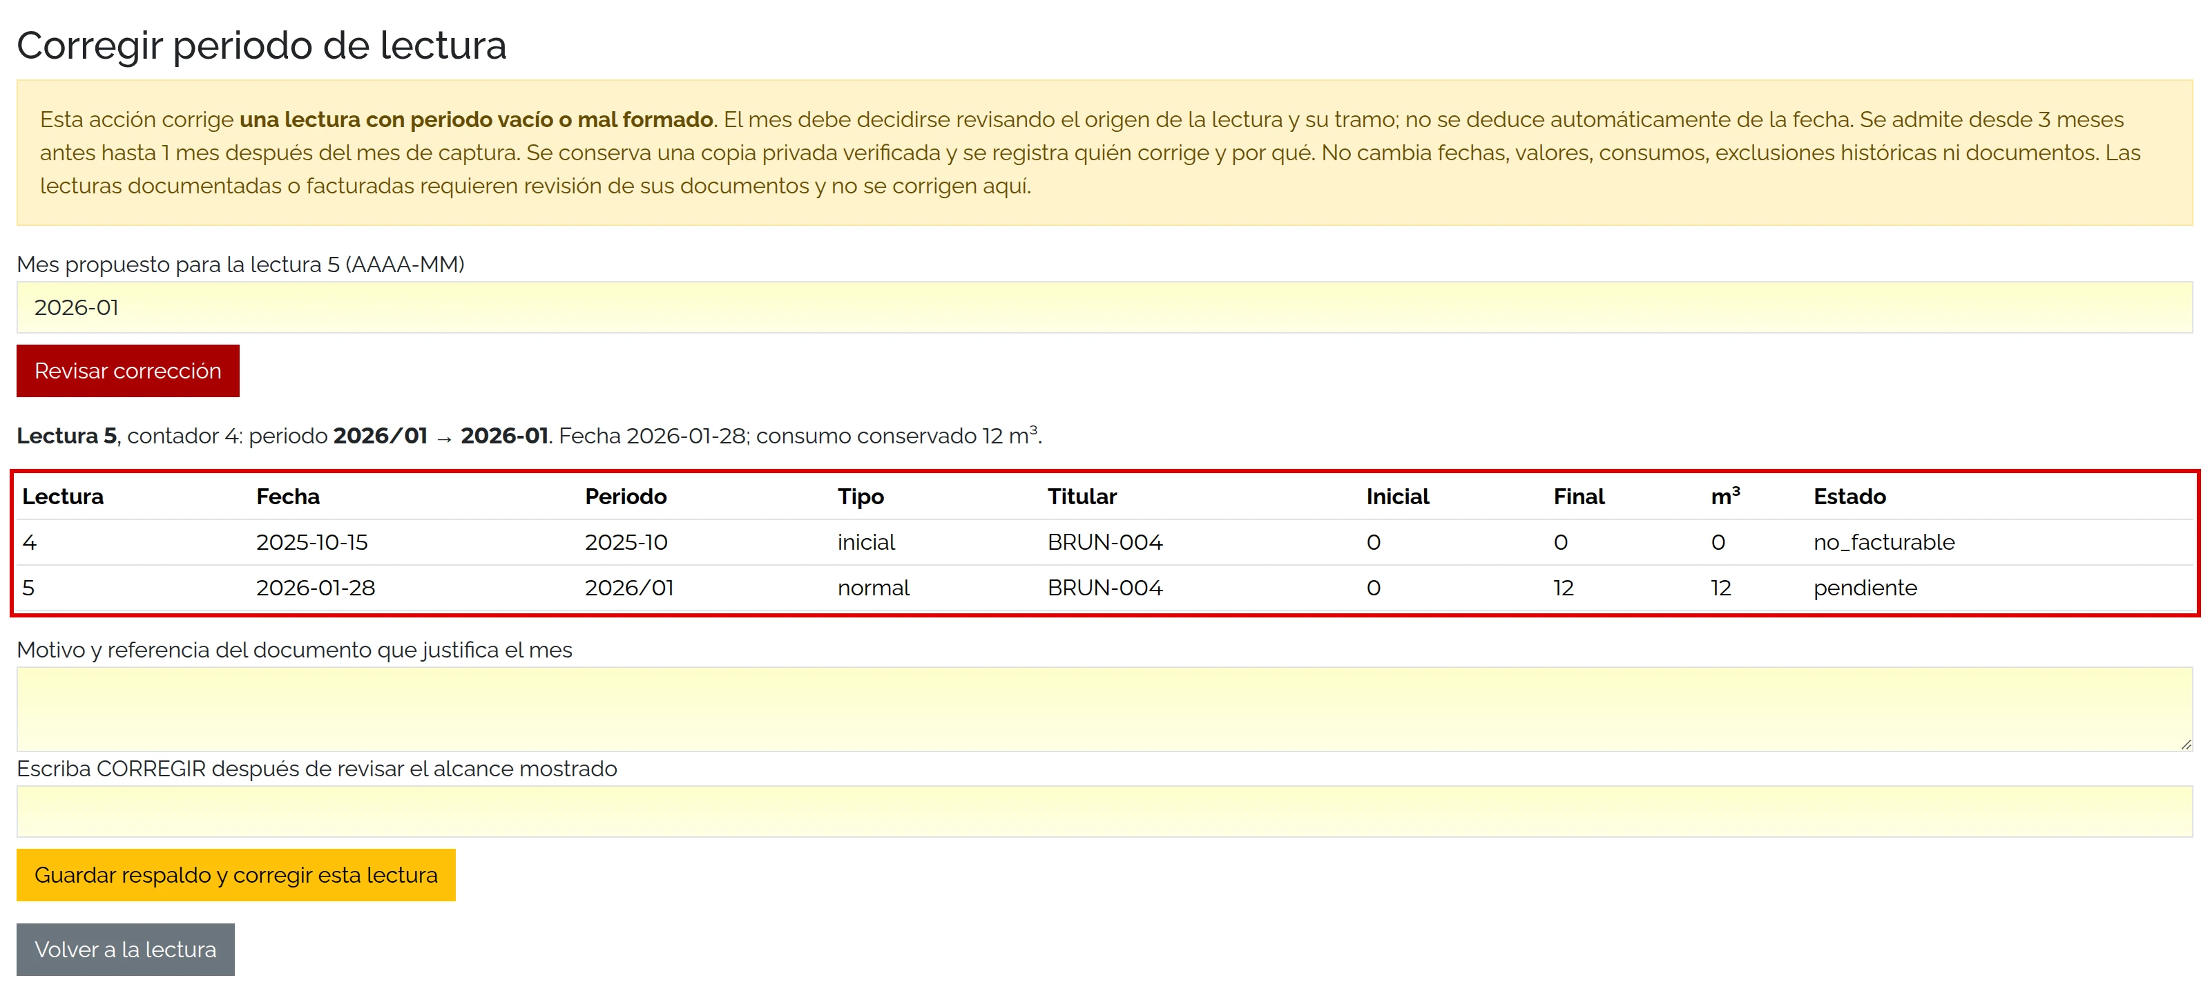Click the 2026/01 period cell in row 5

629,587
